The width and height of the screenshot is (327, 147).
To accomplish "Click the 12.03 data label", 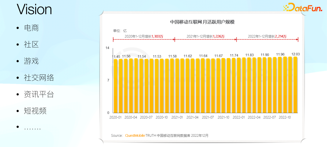I will [296, 54].
